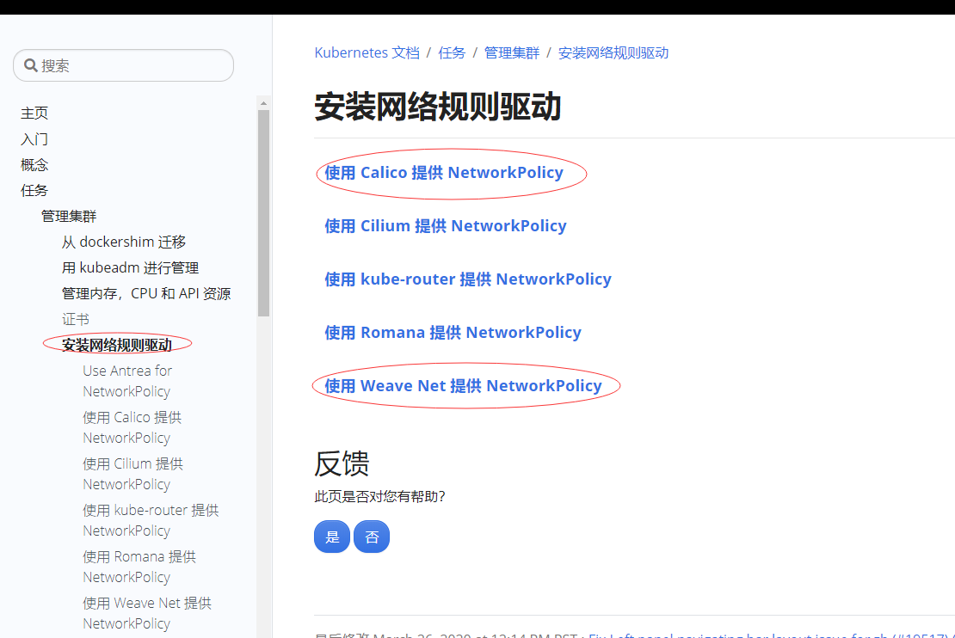Open 主页 in the sidebar
This screenshot has width=955, height=638.
pos(34,113)
